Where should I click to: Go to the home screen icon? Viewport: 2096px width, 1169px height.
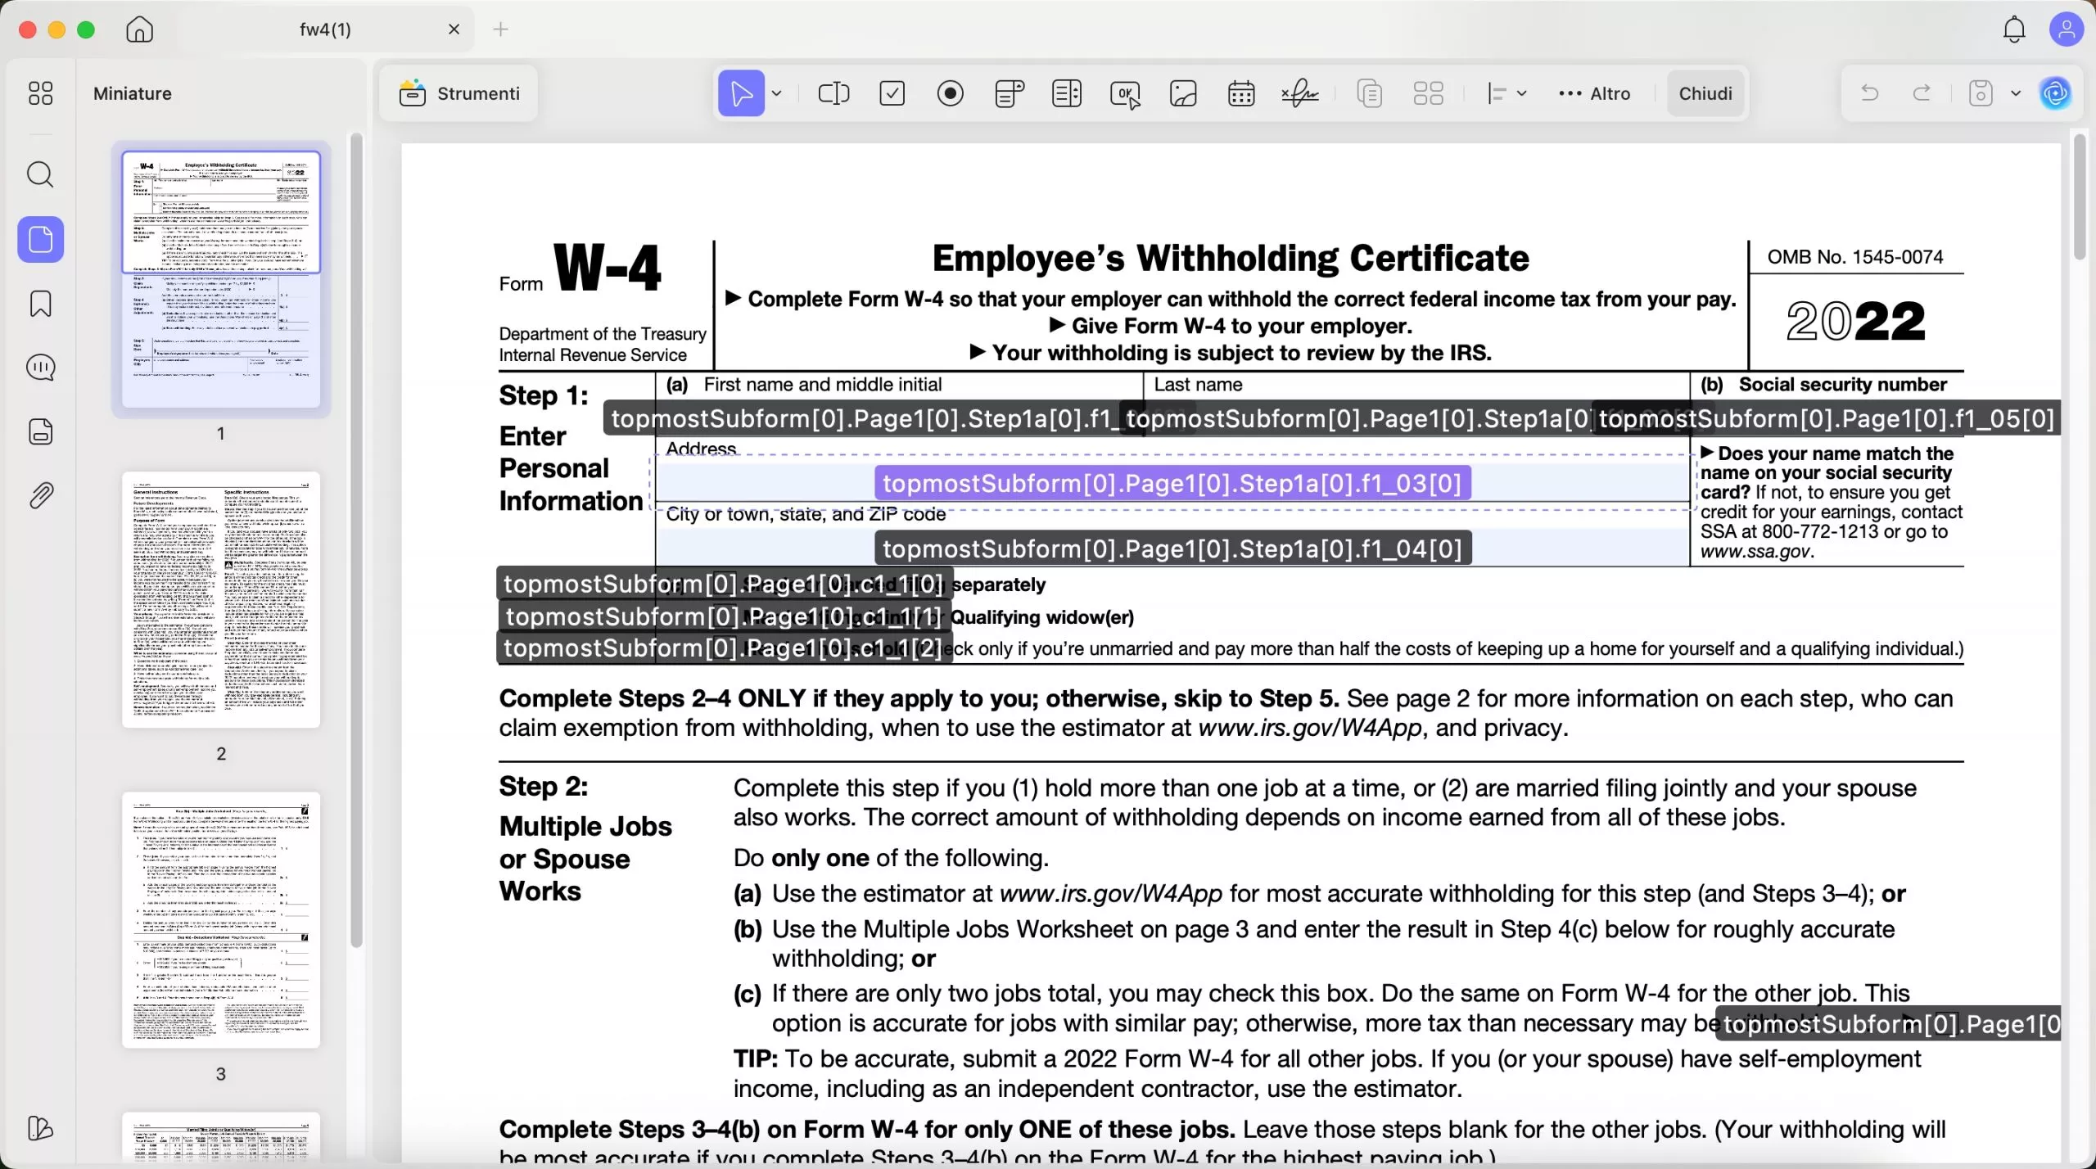point(139,29)
